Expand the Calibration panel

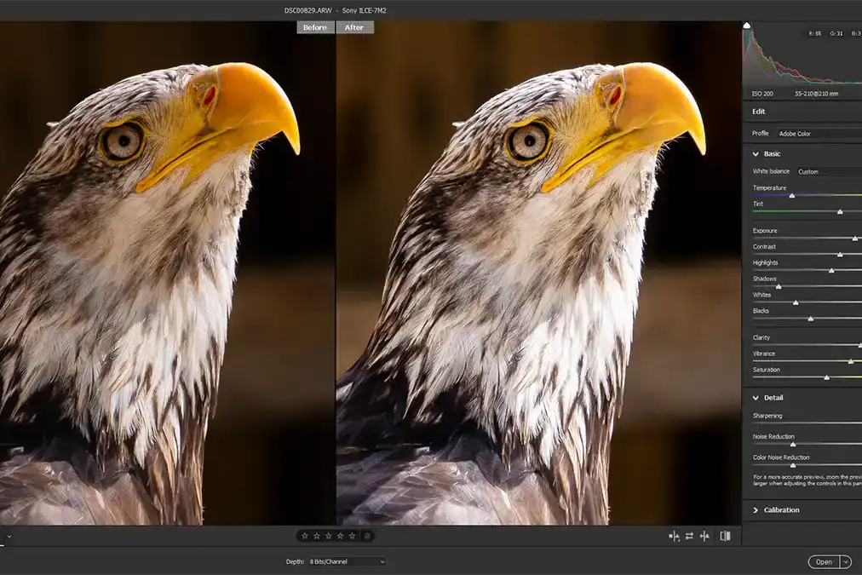pos(756,510)
